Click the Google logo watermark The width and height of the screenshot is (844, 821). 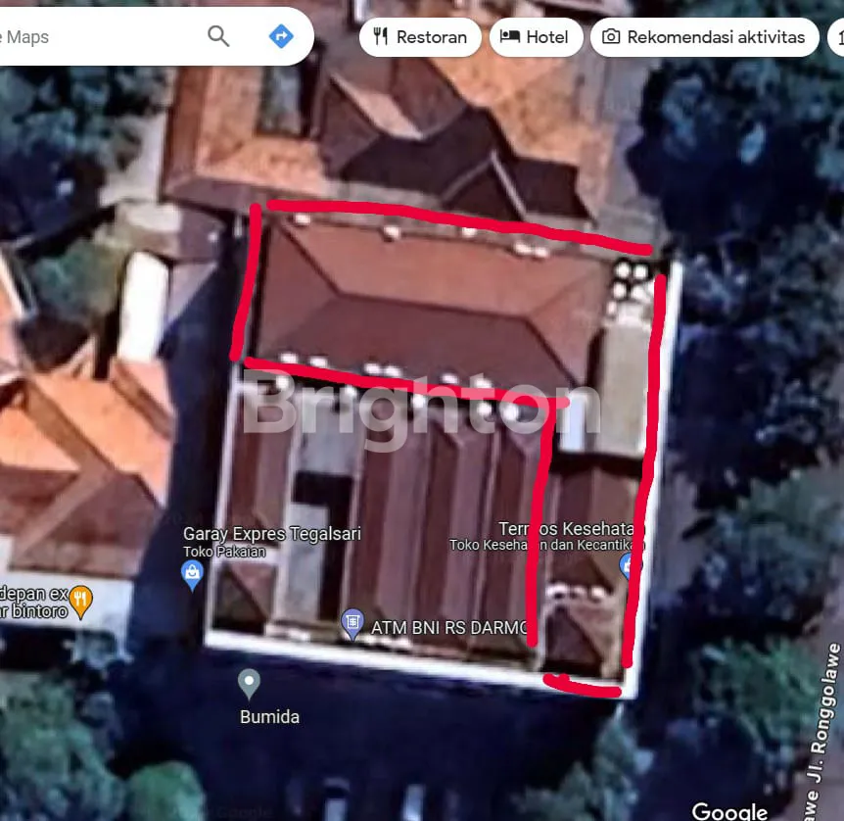click(729, 810)
